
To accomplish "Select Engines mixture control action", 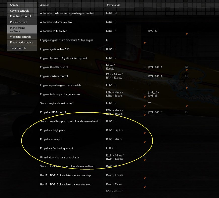I will pyautogui.click(x=54, y=76).
